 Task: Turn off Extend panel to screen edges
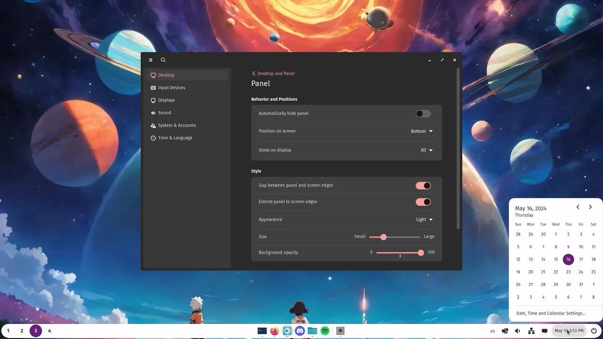click(423, 202)
